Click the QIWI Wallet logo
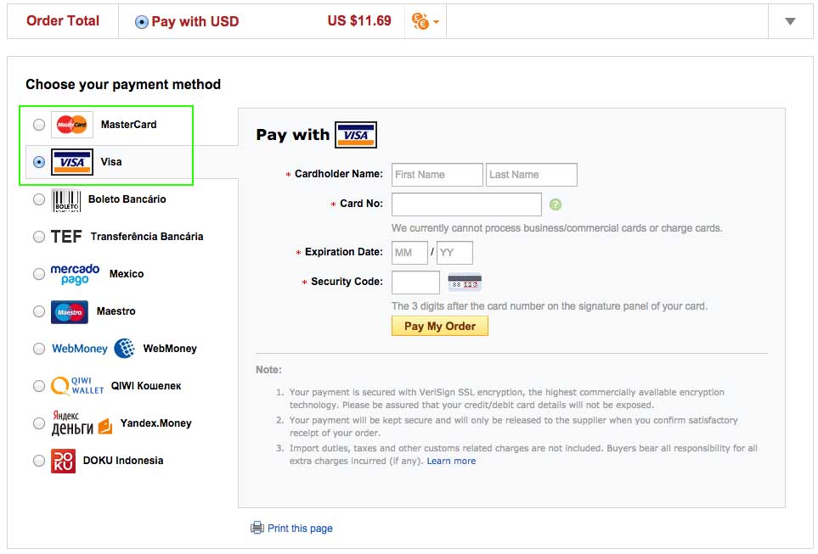 coord(77,386)
